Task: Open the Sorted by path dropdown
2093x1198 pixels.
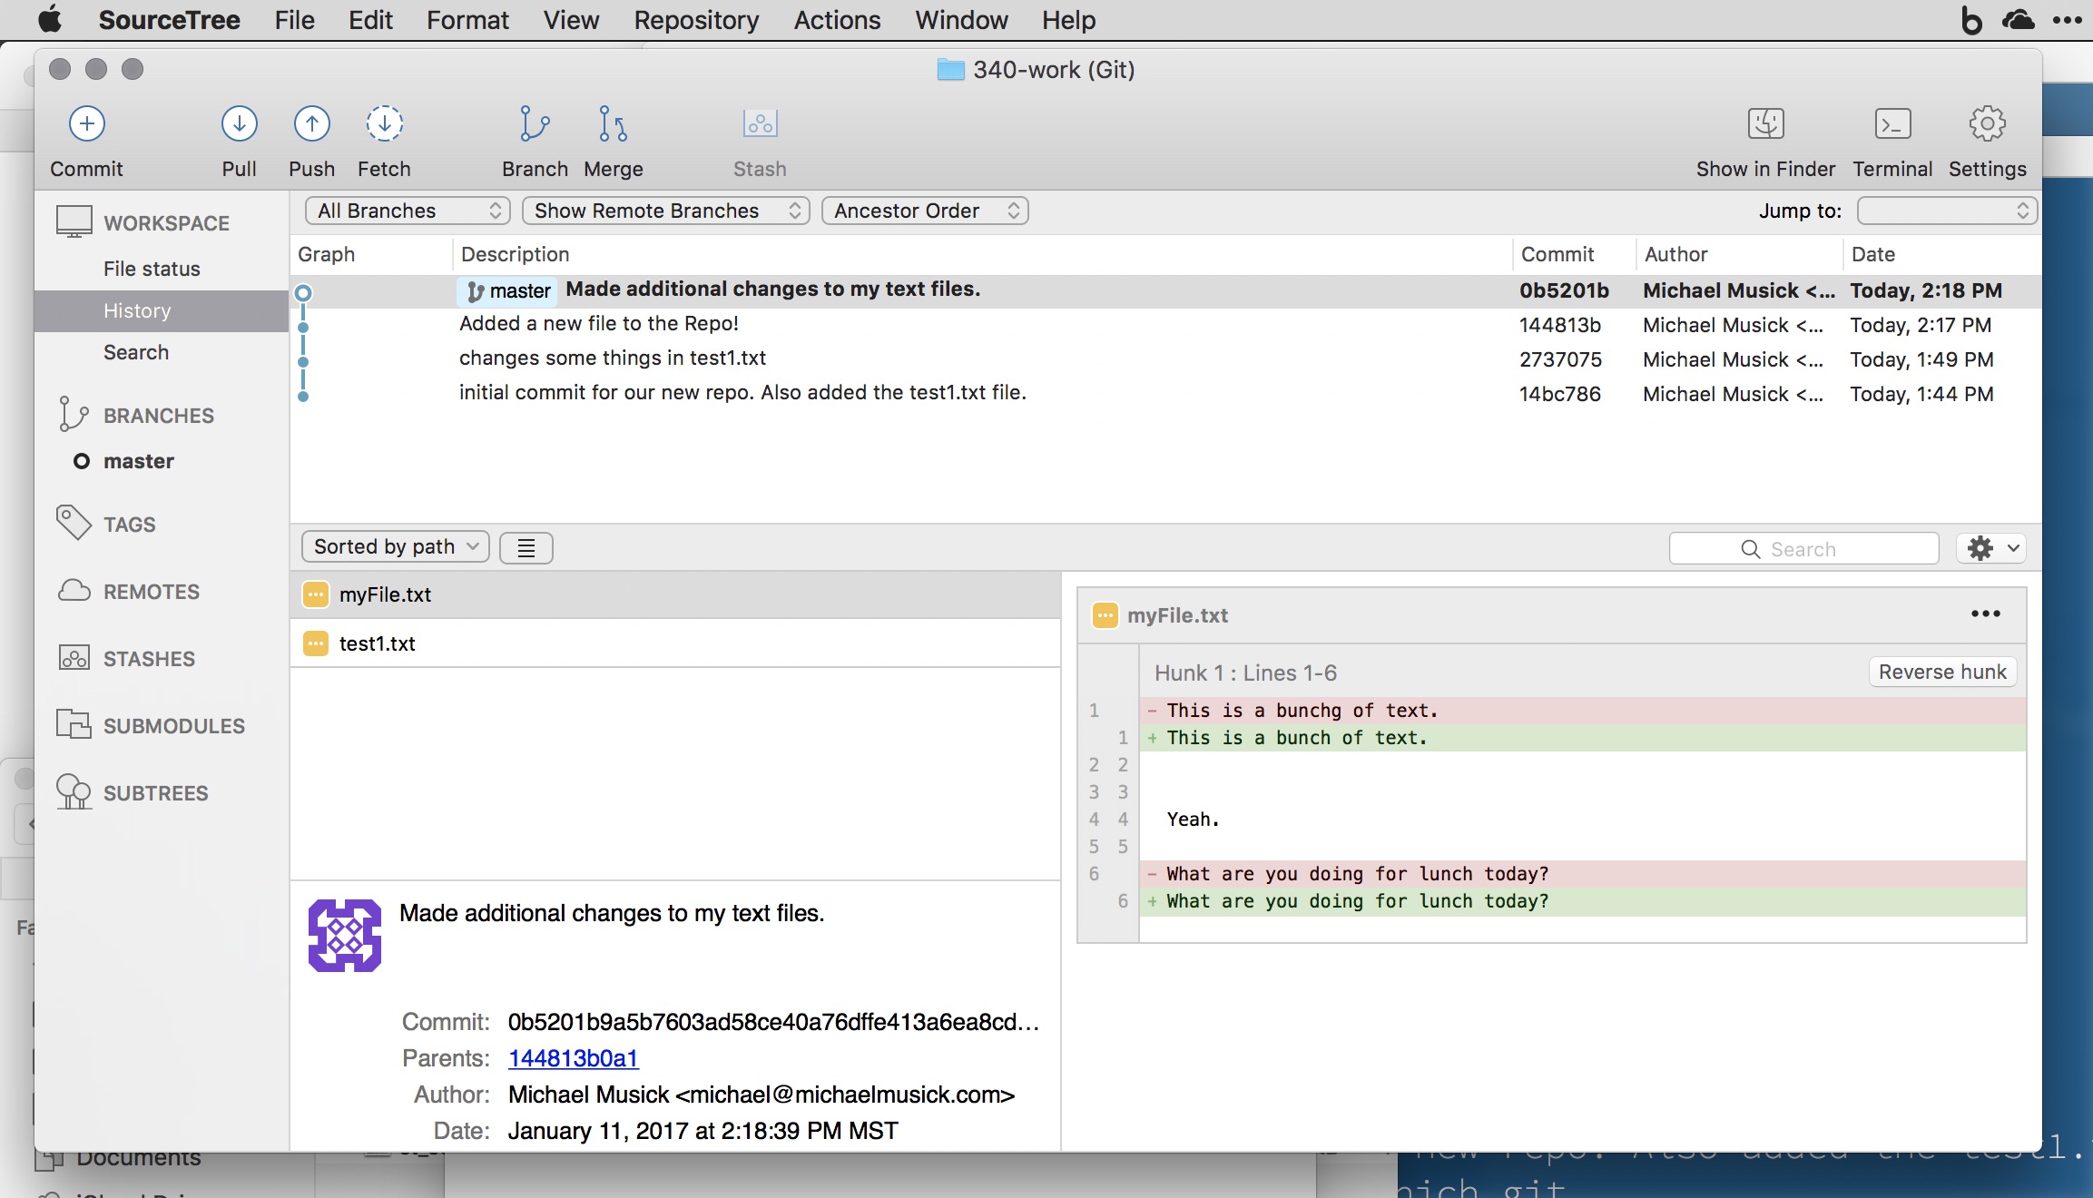Action: (396, 546)
